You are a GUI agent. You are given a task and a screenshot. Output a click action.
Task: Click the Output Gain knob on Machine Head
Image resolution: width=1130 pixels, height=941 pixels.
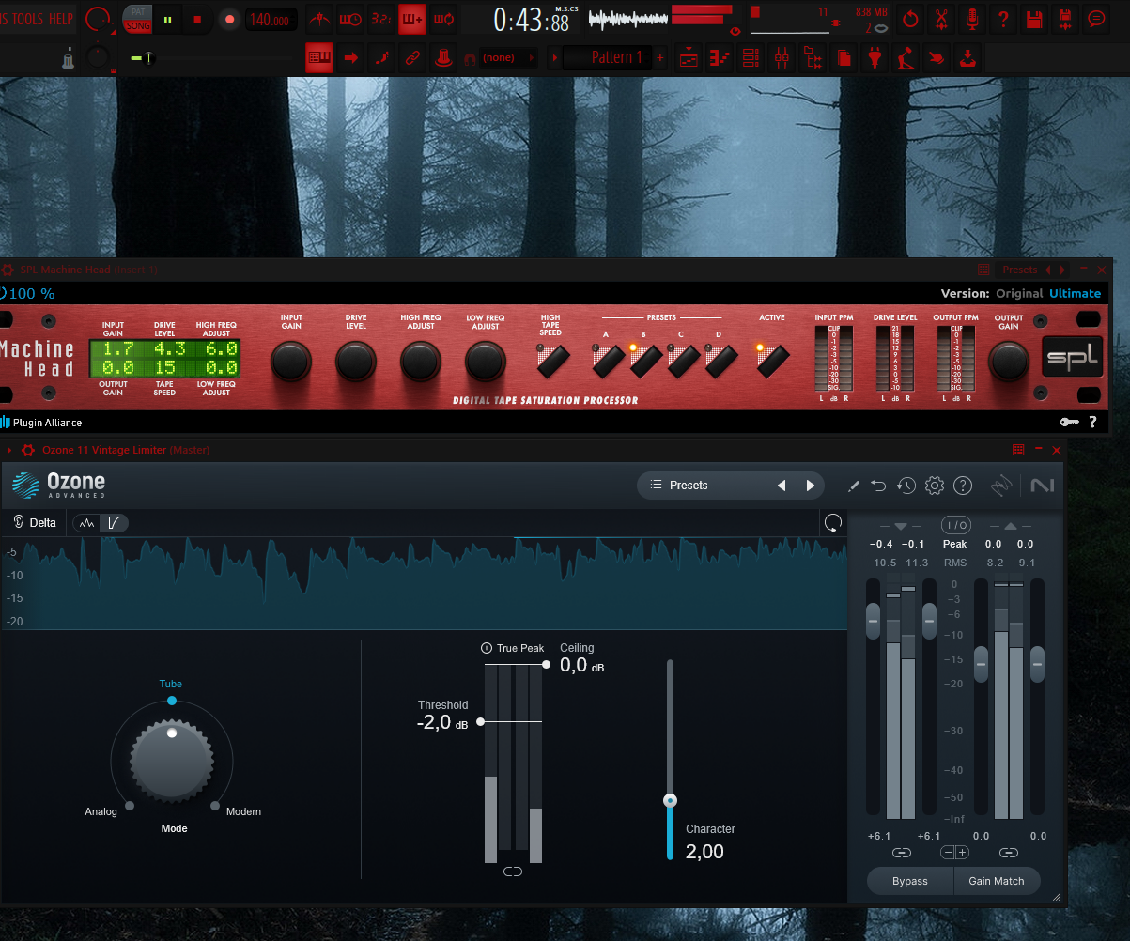coord(1009,362)
